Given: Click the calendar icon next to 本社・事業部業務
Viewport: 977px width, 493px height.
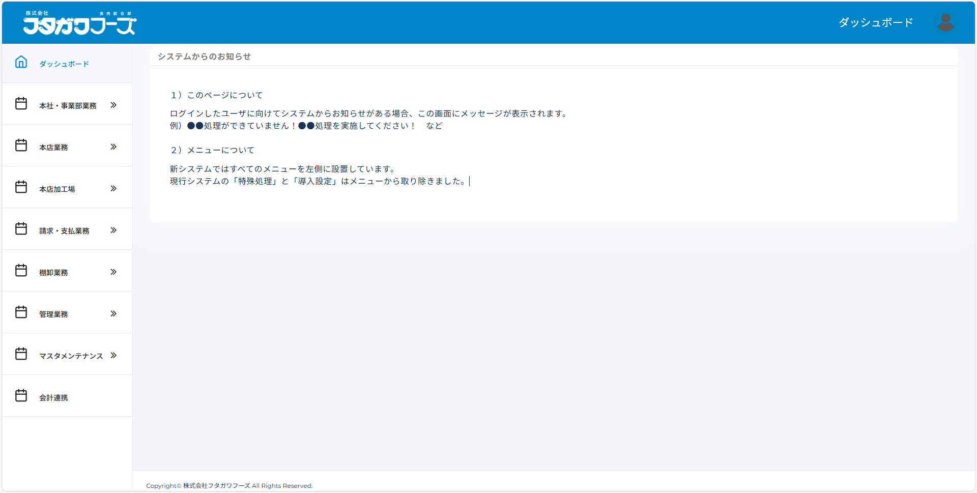Looking at the screenshot, I should [x=21, y=103].
